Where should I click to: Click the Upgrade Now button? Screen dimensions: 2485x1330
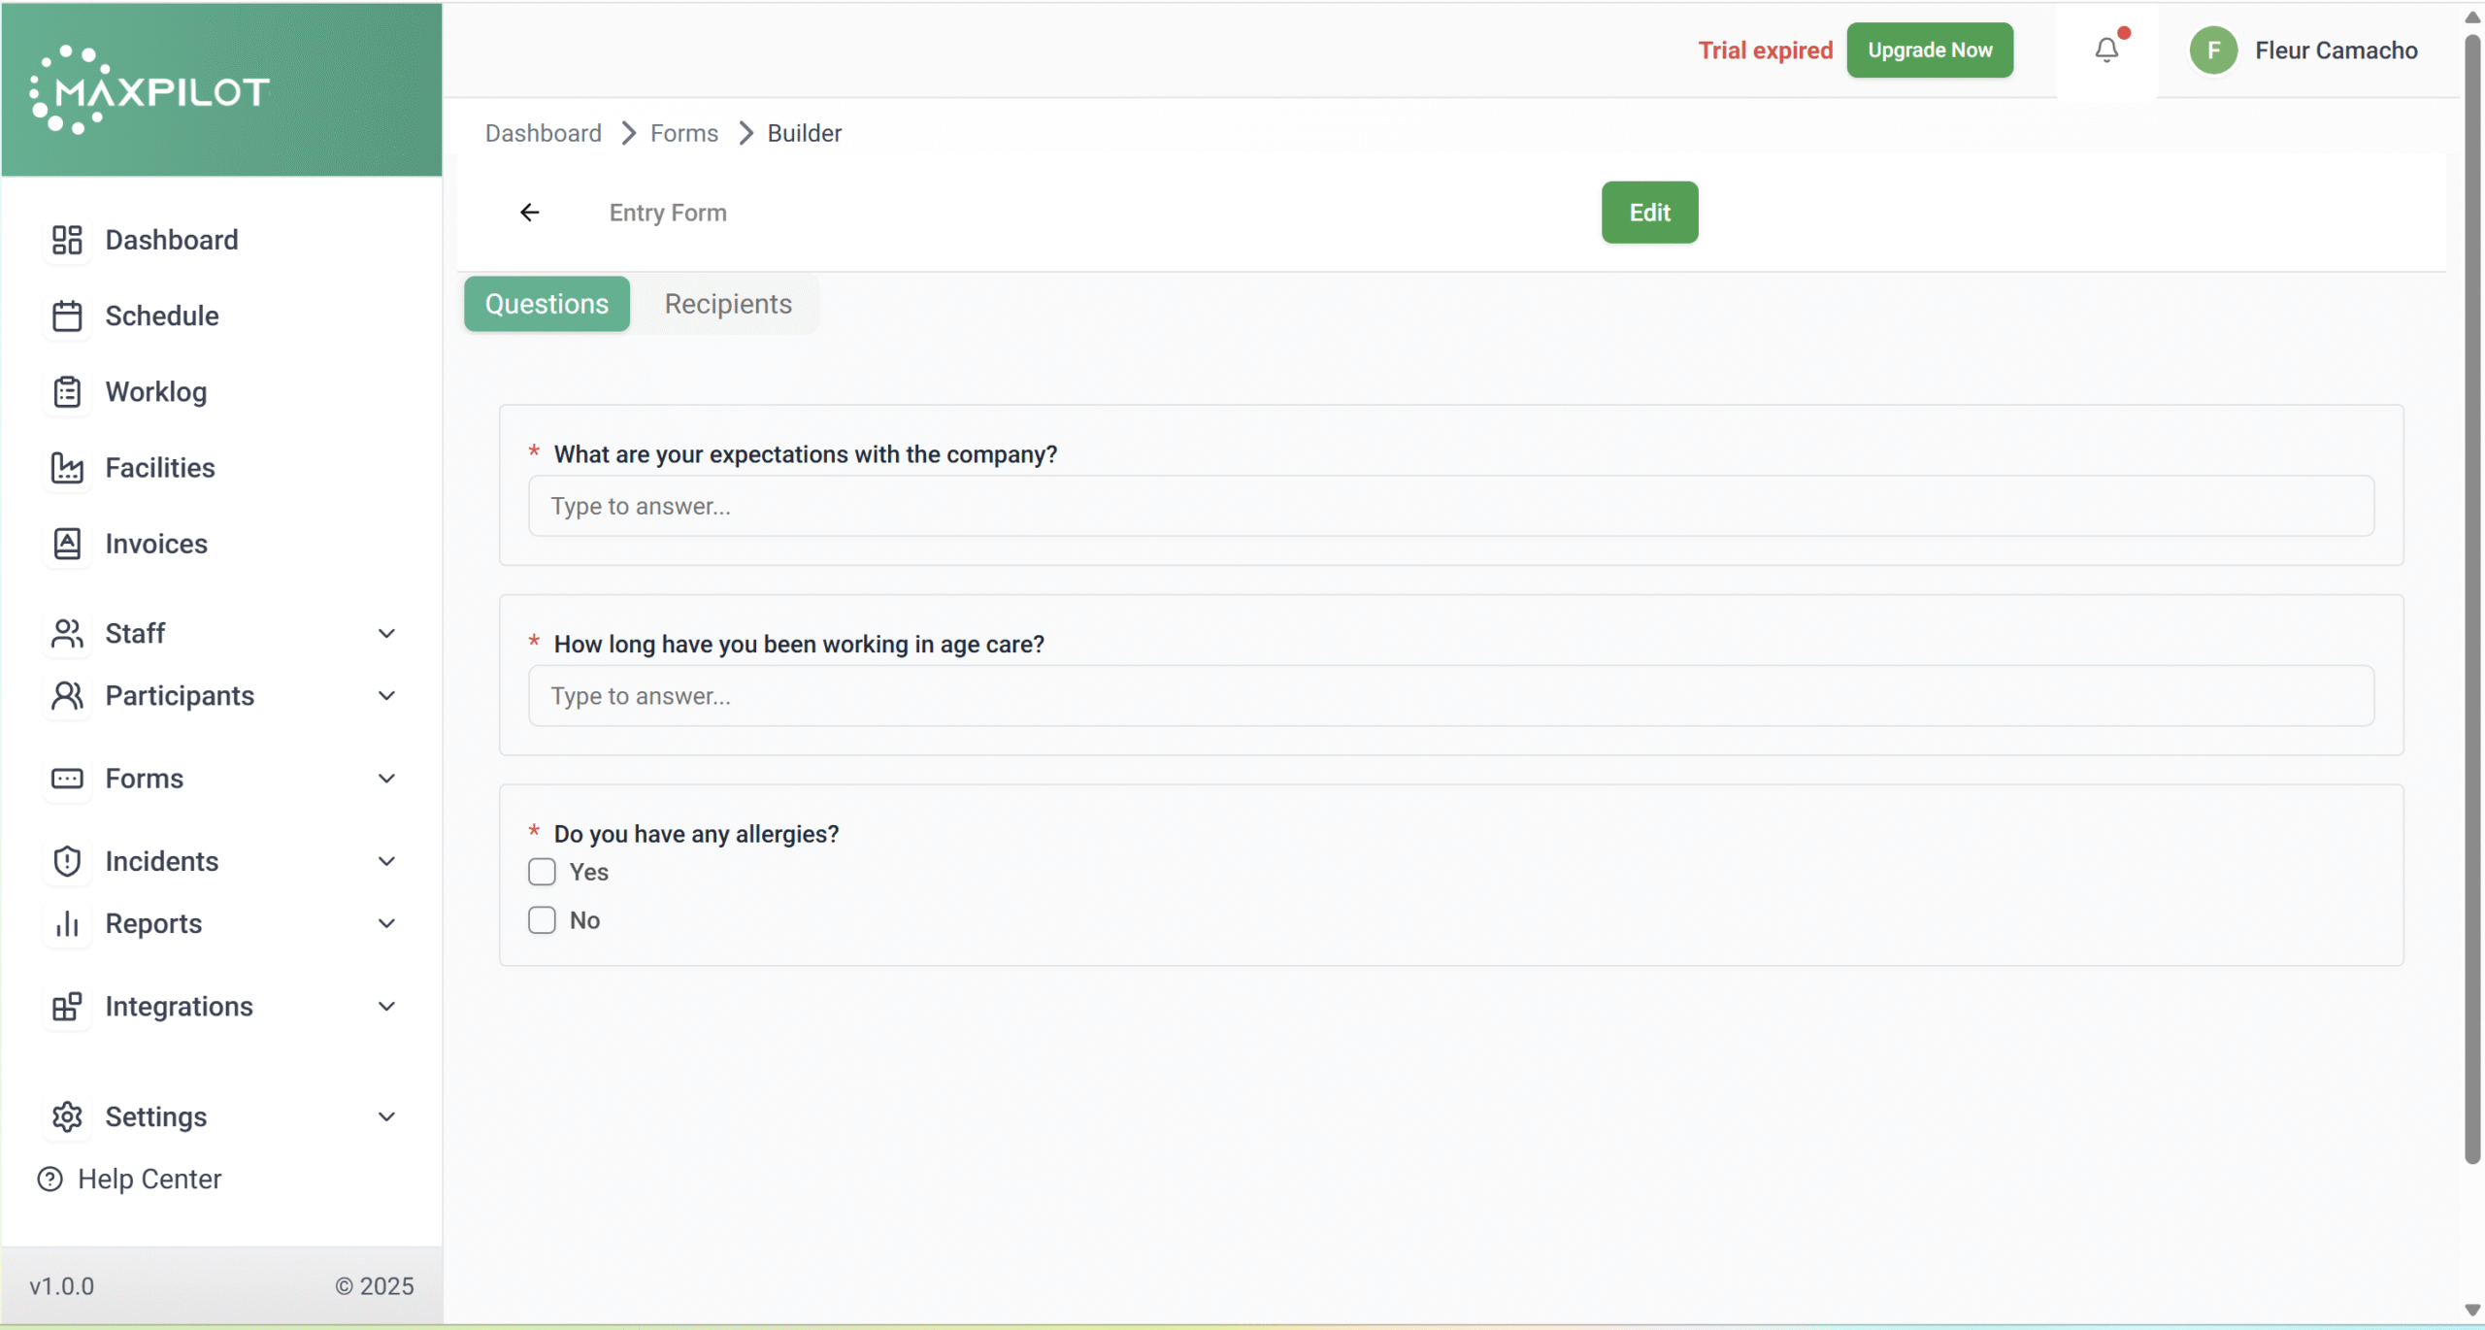[x=1929, y=50]
